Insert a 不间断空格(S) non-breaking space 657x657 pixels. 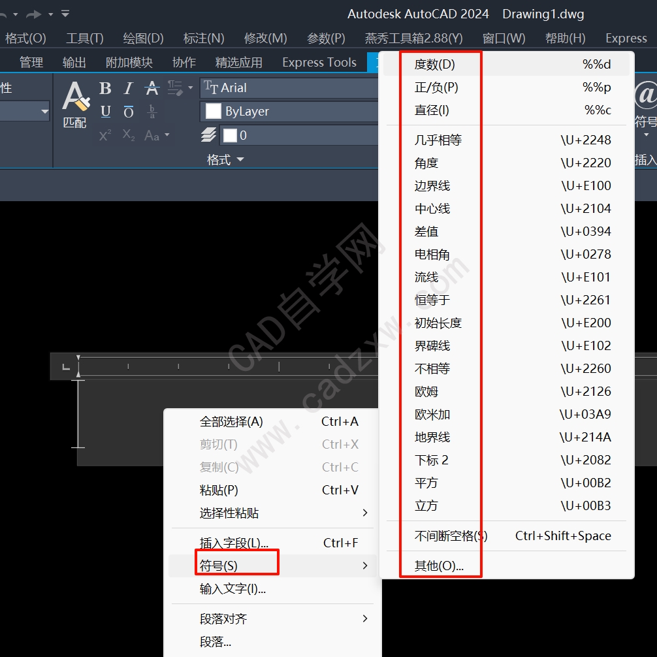[x=506, y=536]
